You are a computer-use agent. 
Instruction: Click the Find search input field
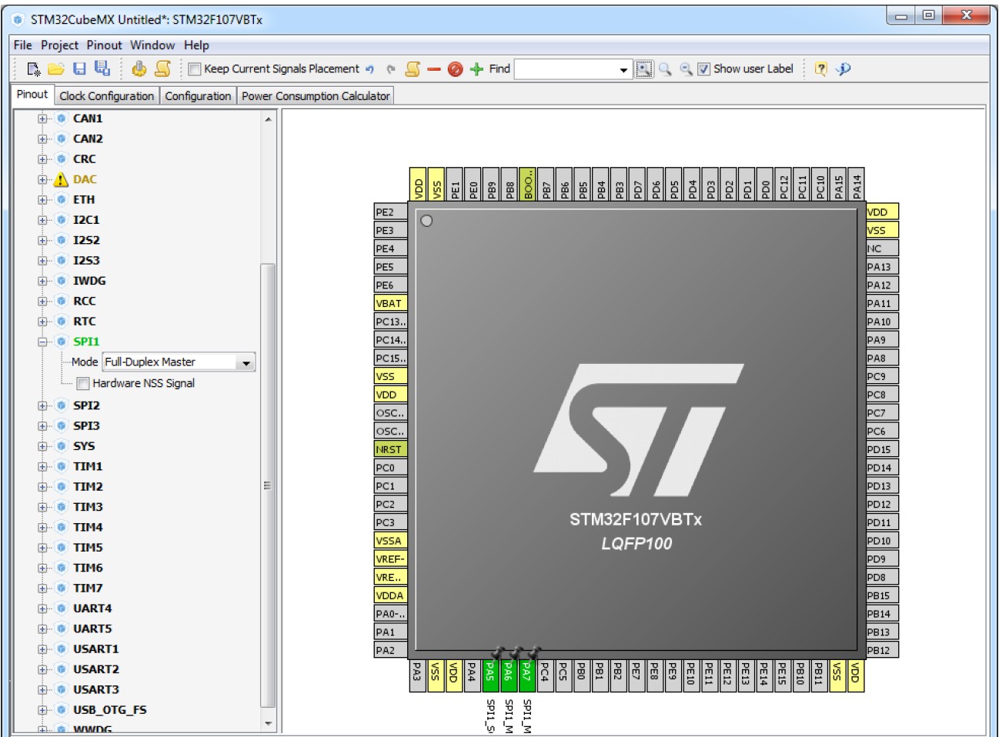click(566, 70)
